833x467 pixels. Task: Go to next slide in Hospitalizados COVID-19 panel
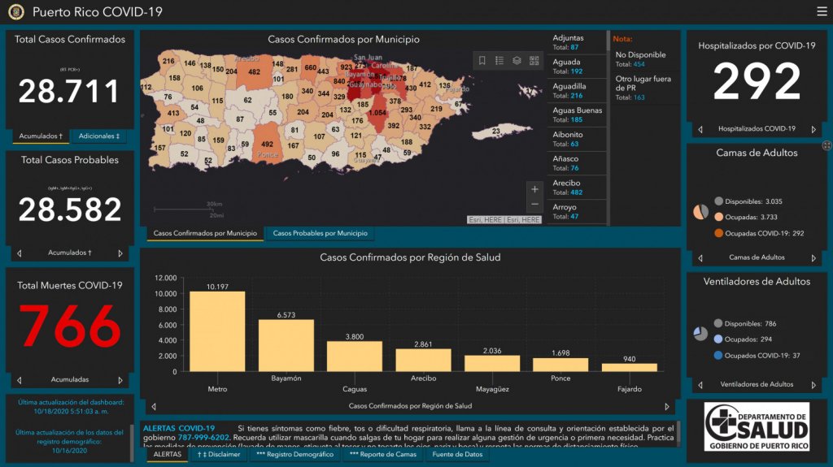pos(814,128)
